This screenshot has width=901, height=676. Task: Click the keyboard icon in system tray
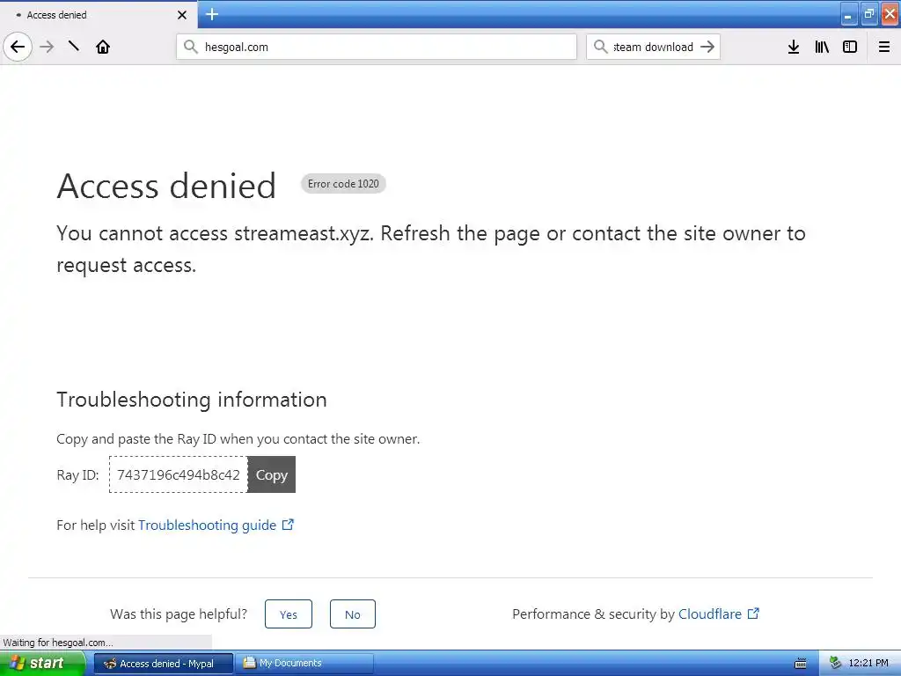click(x=801, y=664)
